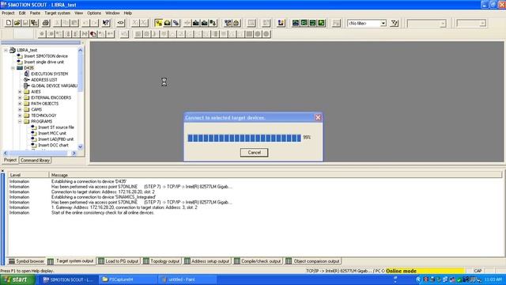Click the D435 device icon in tree
Screen dimensions: 506x285
pos(20,68)
